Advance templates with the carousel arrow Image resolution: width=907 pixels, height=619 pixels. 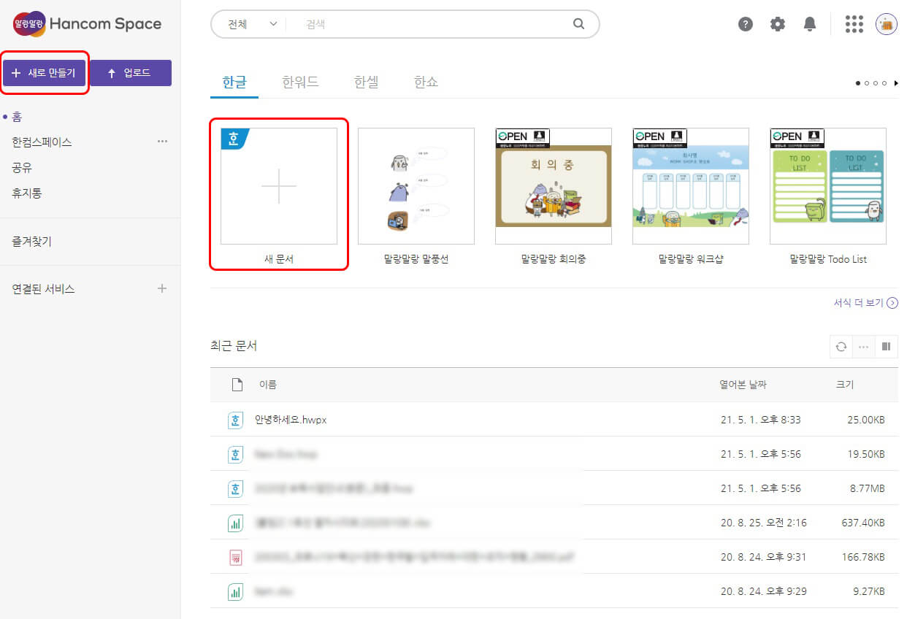click(x=896, y=83)
